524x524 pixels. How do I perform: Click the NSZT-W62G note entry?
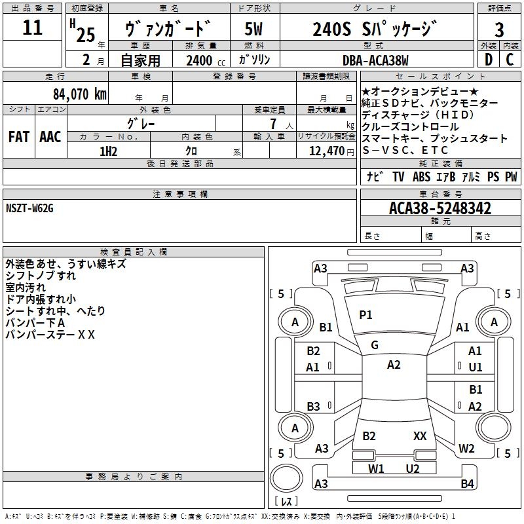pyautogui.click(x=29, y=208)
